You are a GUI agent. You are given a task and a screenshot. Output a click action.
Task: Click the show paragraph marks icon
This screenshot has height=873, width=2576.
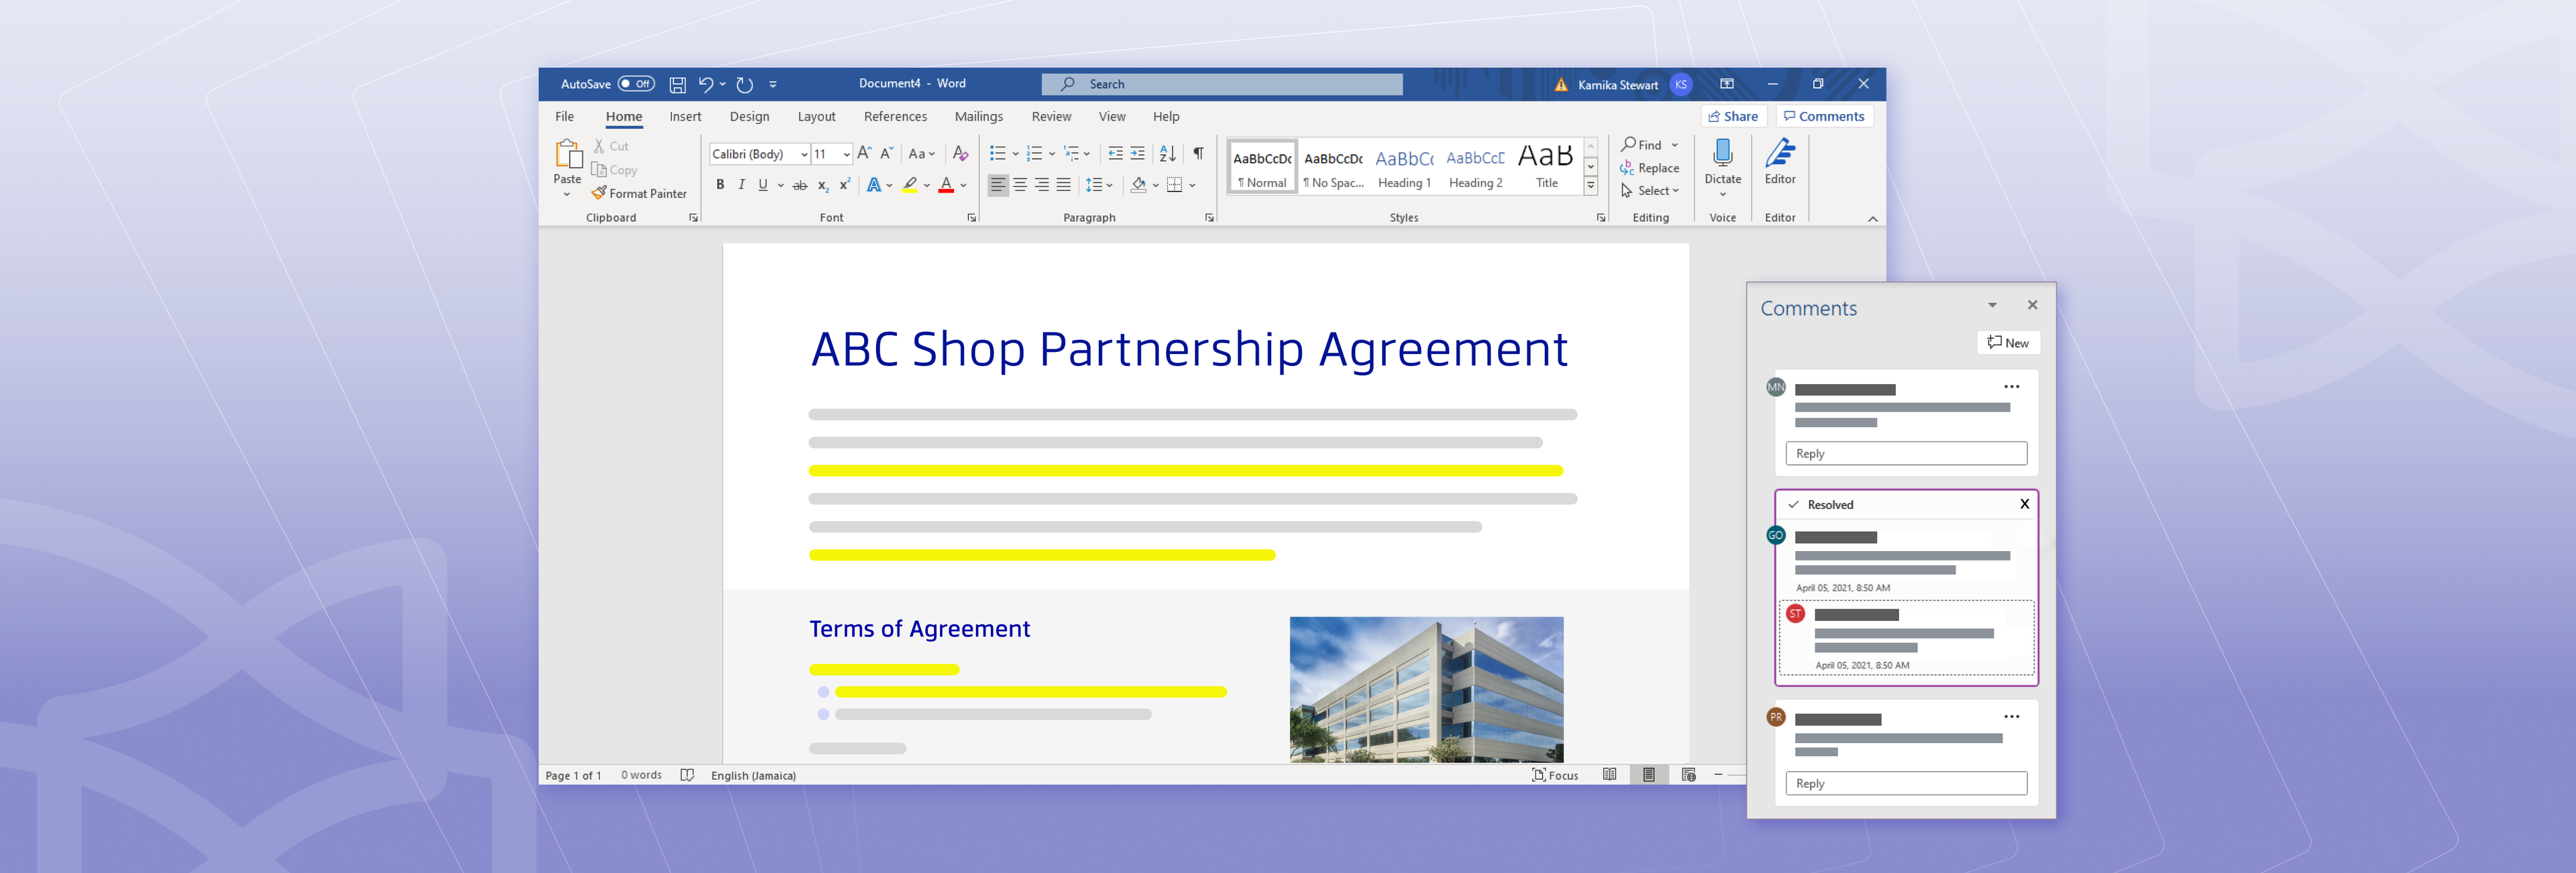tap(1198, 153)
